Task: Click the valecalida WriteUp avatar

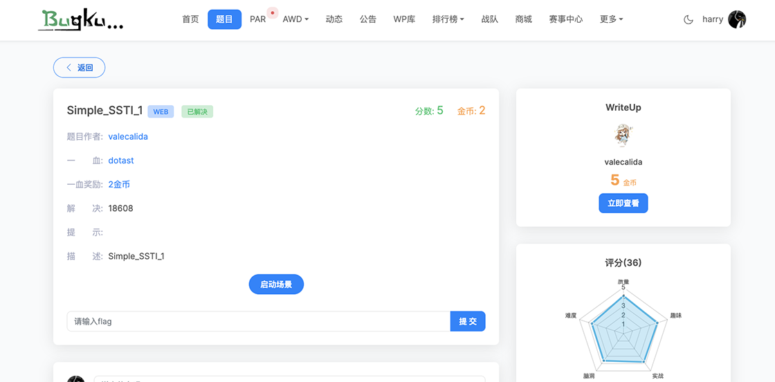Action: (623, 136)
